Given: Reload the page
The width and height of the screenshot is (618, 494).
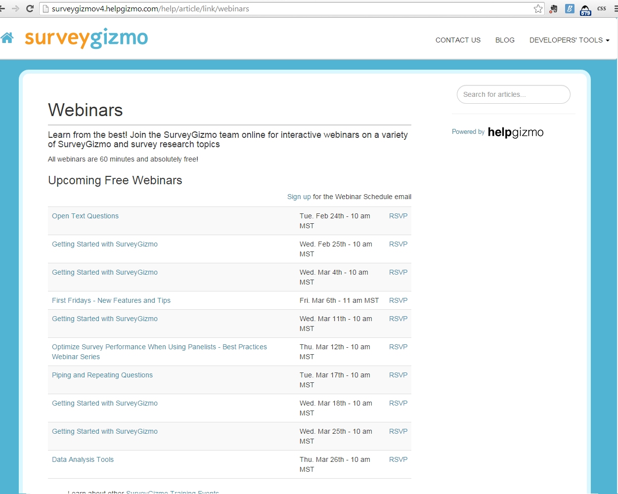Looking at the screenshot, I should click(30, 9).
